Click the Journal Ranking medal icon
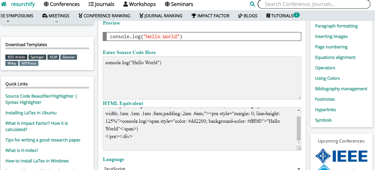Image resolution: width=375 pixels, height=170 pixels. 141,16
